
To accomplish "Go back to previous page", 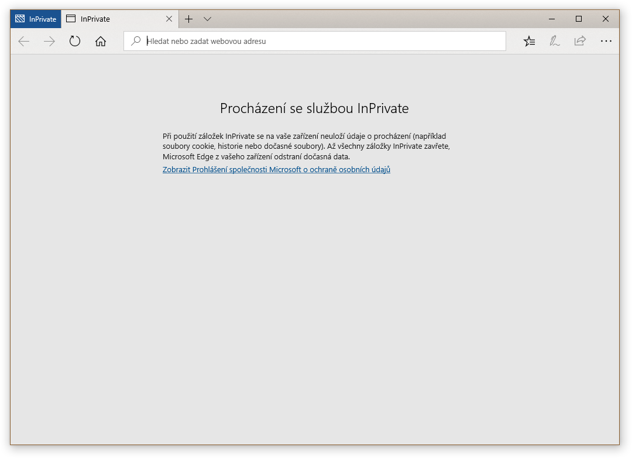I will point(24,41).
